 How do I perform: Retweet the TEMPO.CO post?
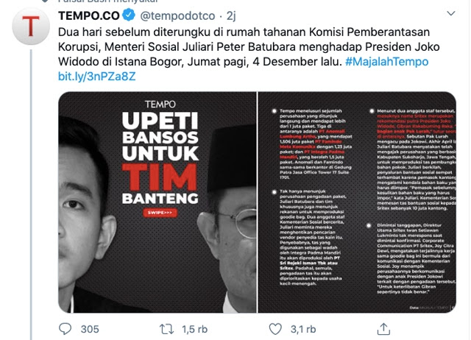[x=166, y=329]
